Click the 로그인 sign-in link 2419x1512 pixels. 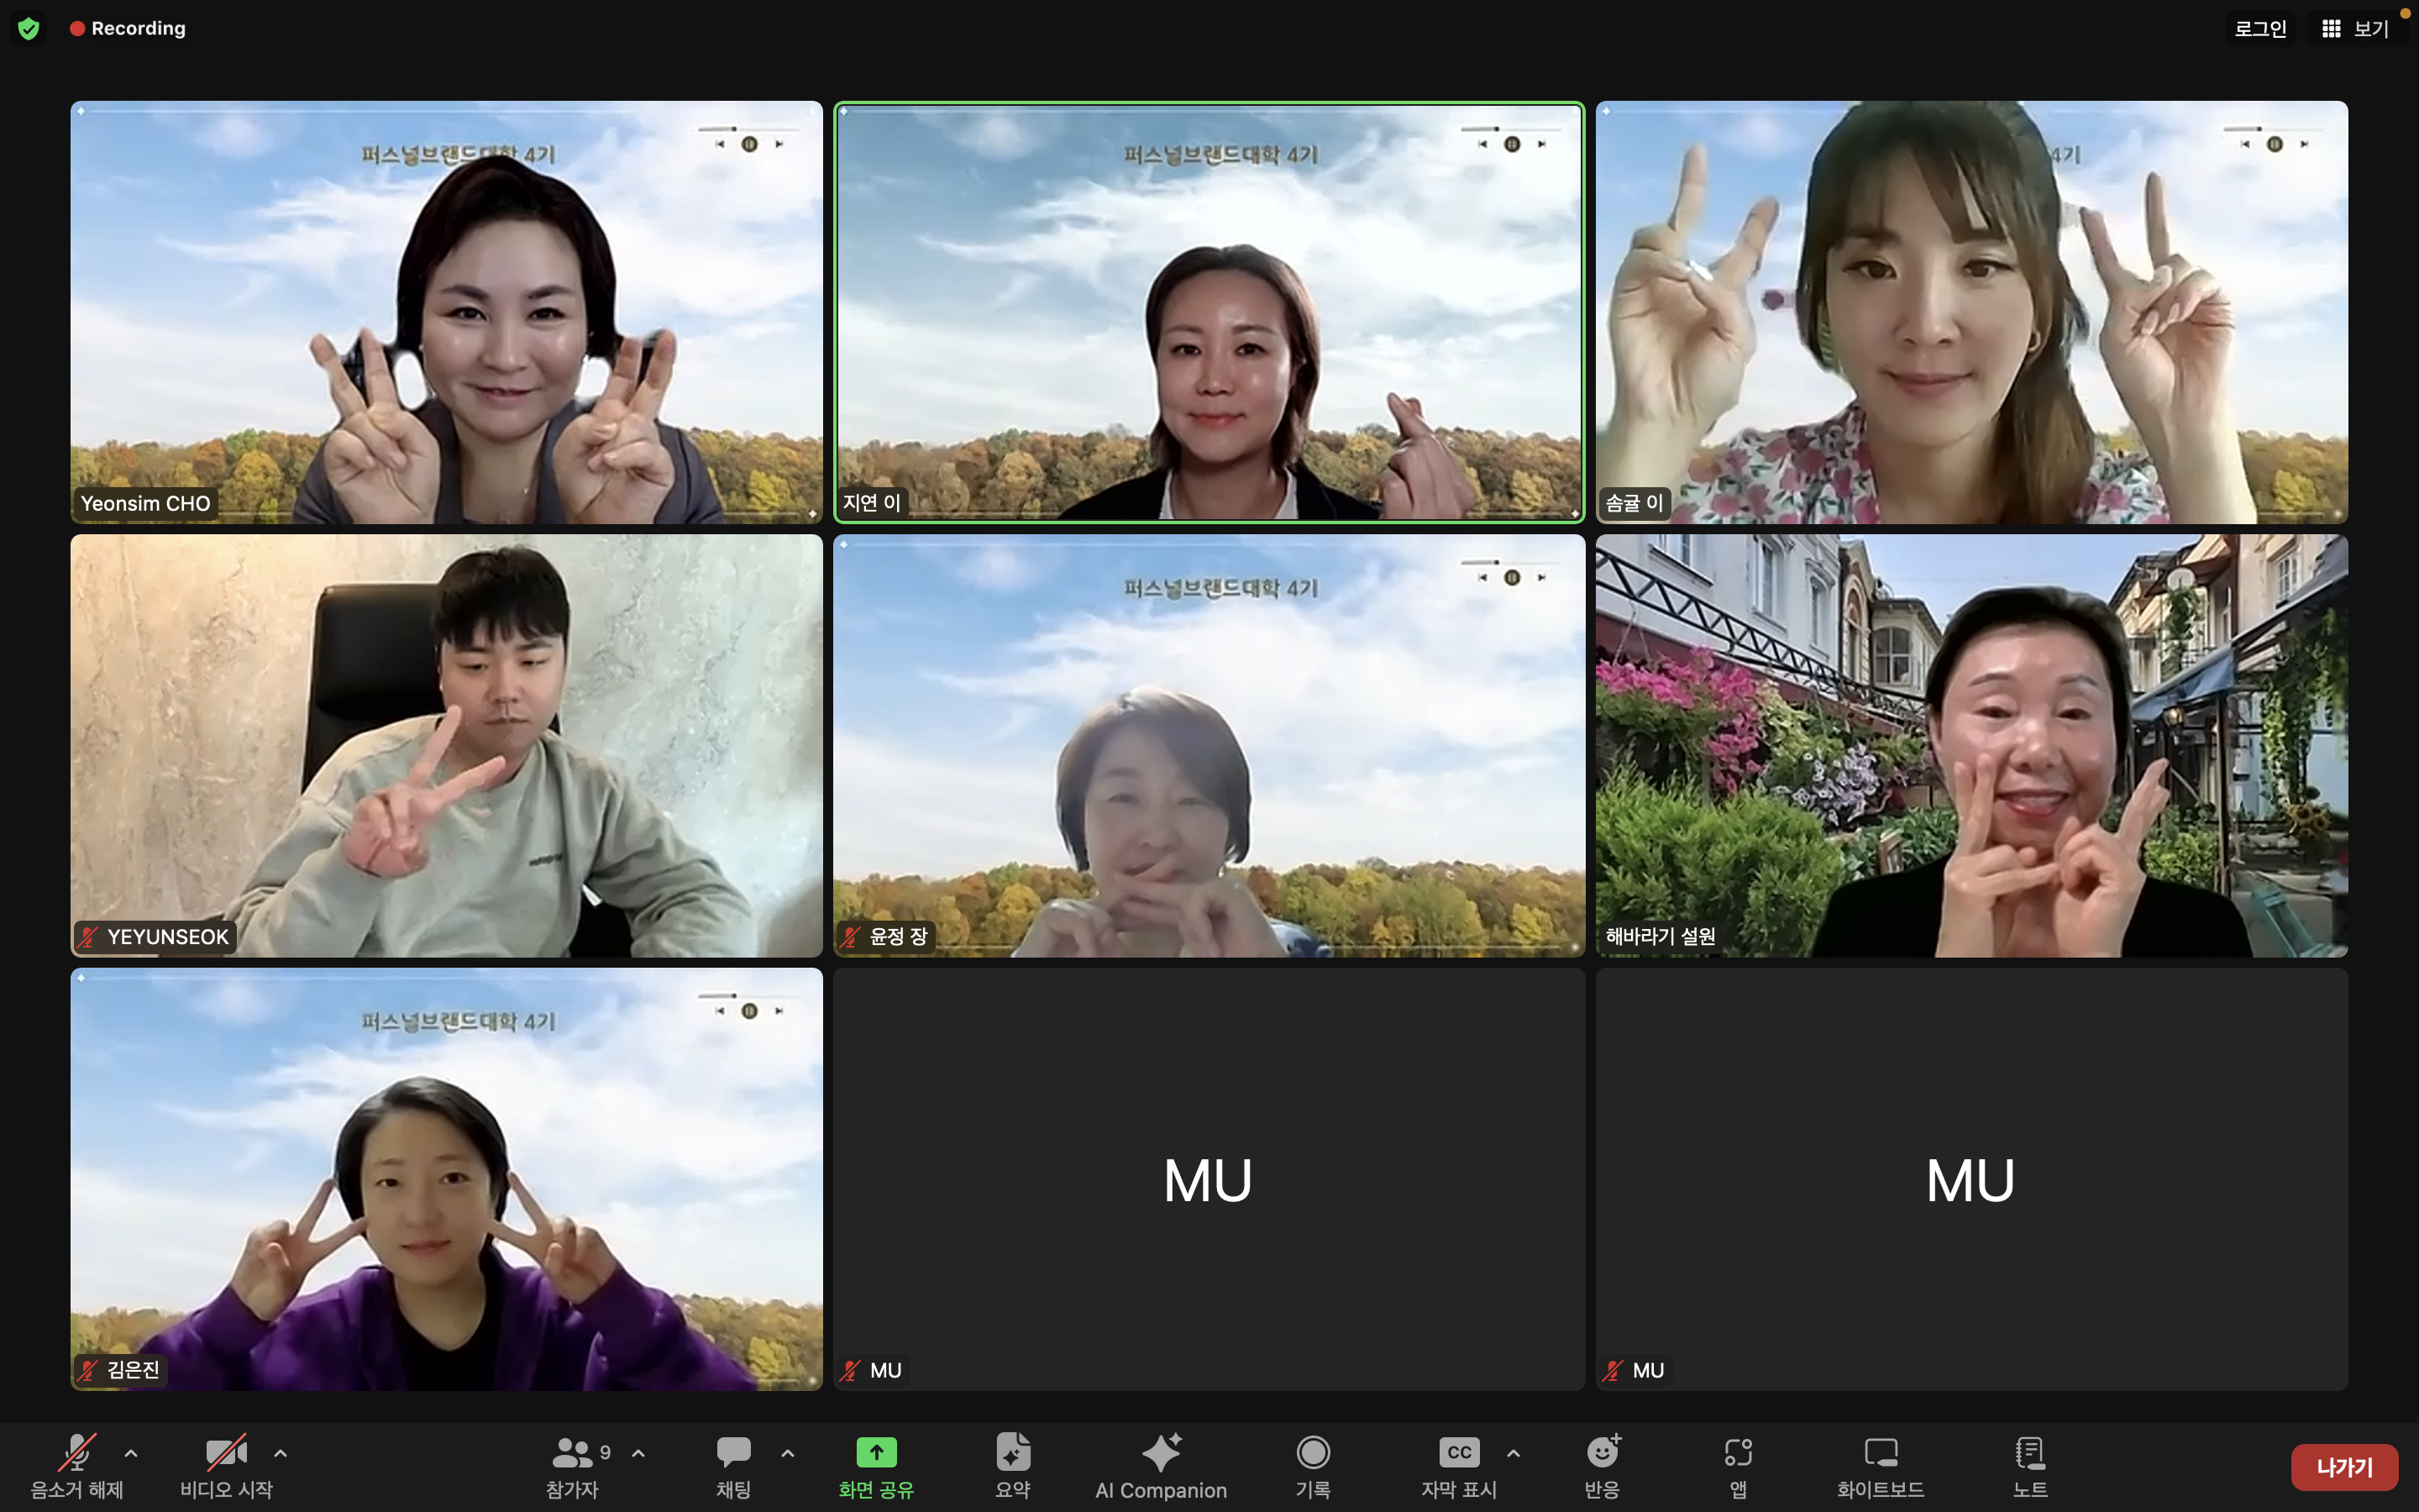coord(2260,29)
